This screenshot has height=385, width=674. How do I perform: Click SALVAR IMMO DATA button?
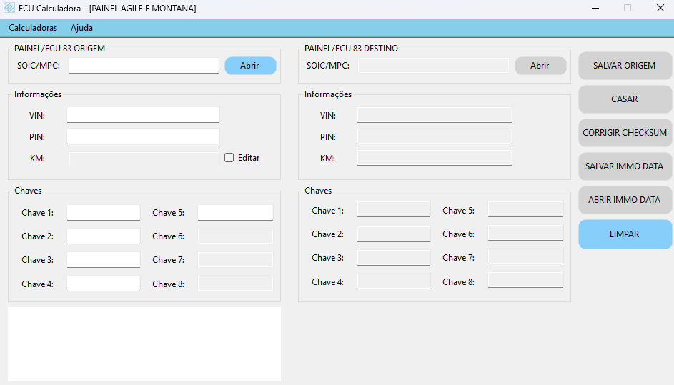click(625, 166)
